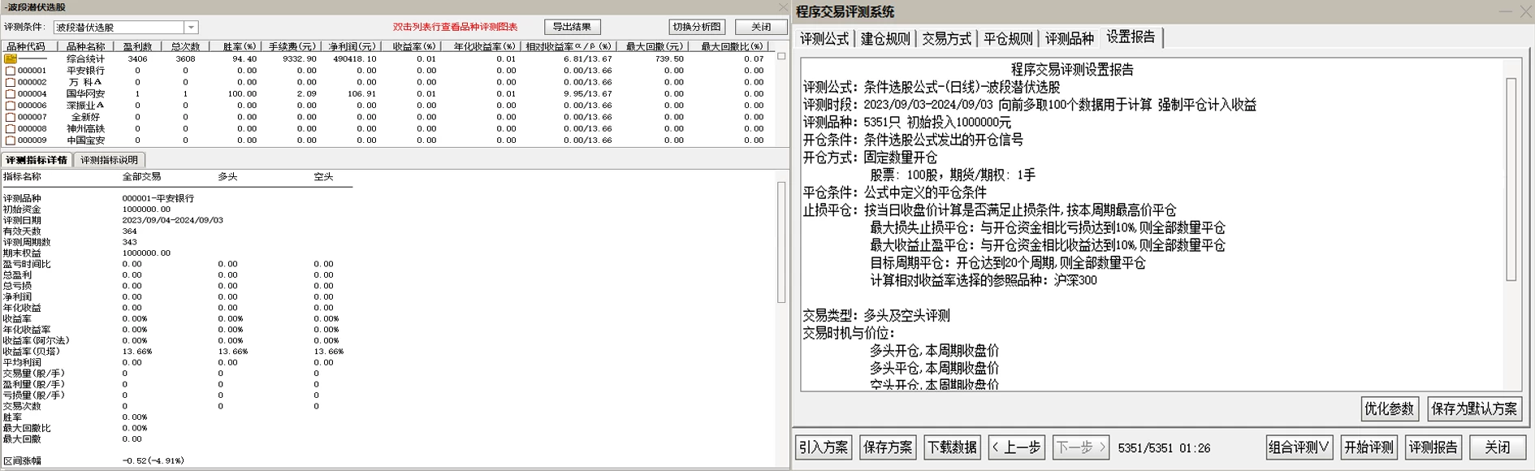
Task: Click the icon next to 000004 国华网安
Action: (11, 94)
